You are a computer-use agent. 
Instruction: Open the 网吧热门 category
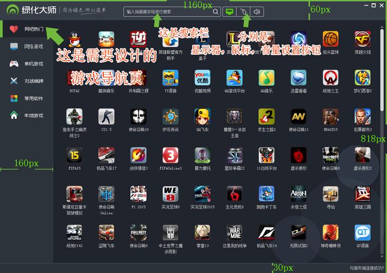tap(27, 29)
